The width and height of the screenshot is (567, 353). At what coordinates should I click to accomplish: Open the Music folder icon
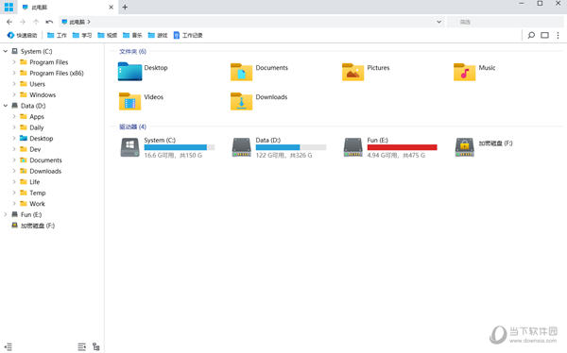pos(464,72)
